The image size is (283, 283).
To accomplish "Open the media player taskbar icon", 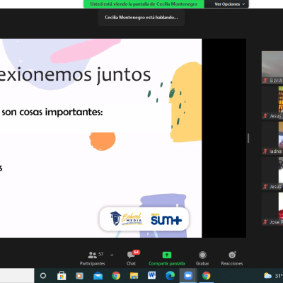I will tap(79, 275).
